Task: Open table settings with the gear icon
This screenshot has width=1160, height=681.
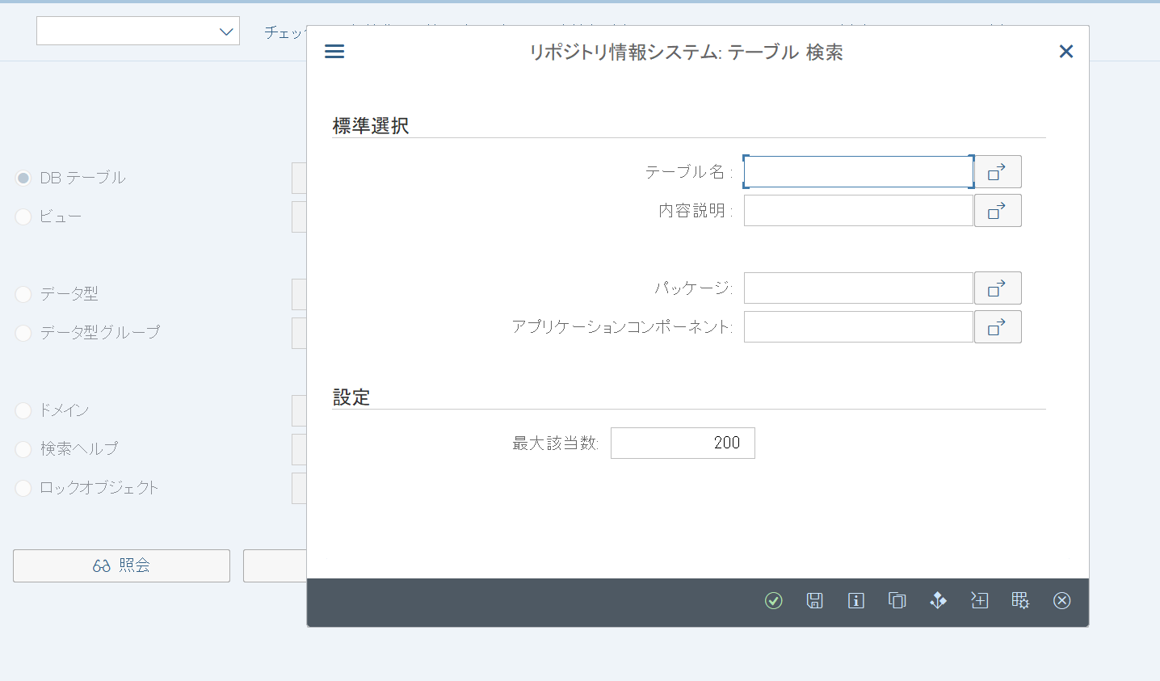Action: (1020, 601)
